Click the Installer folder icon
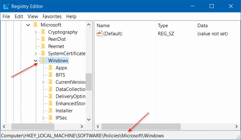This screenshot has height=140, width=241. tap(51, 110)
